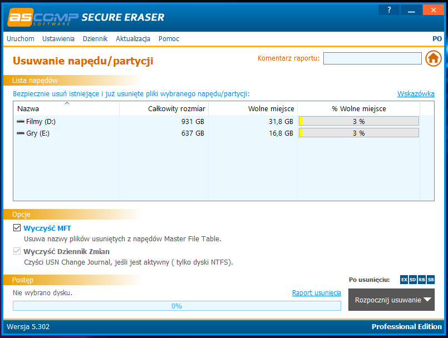Click the orange home icon
448x338 pixels.
pos(433,58)
